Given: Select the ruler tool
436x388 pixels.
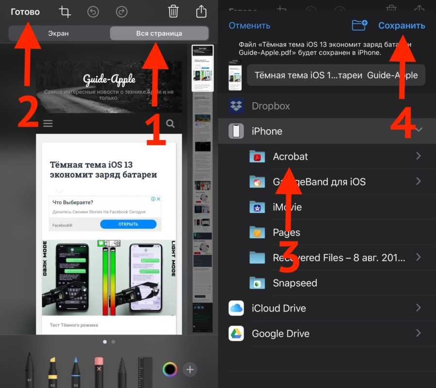Looking at the screenshot, I should tap(145, 372).
